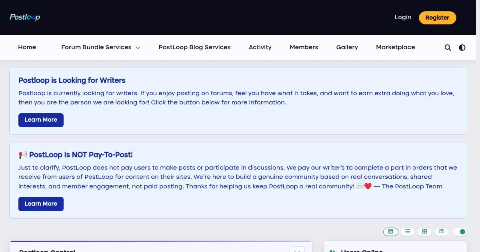480x252 pixels.
Task: Select the card layout view icon
Action: (442, 232)
